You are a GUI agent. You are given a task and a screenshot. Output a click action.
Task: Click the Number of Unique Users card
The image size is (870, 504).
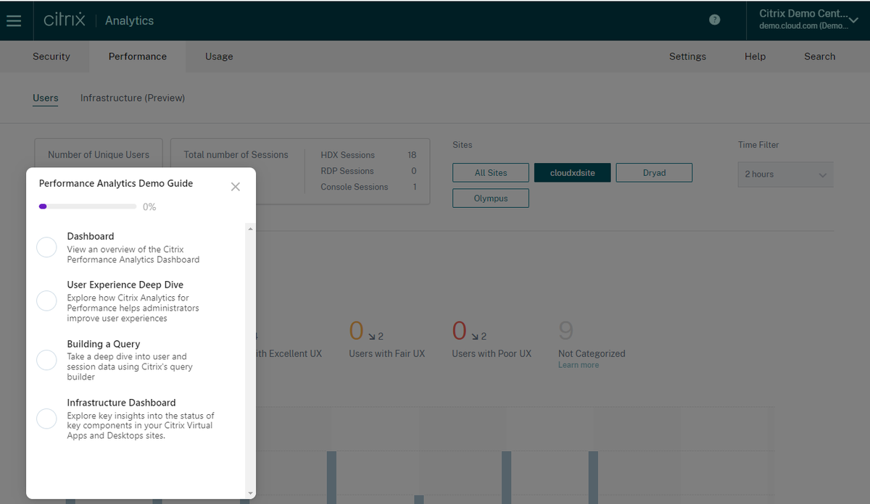click(x=99, y=155)
